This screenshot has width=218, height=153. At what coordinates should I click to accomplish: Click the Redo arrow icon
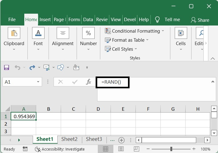point(32,67)
